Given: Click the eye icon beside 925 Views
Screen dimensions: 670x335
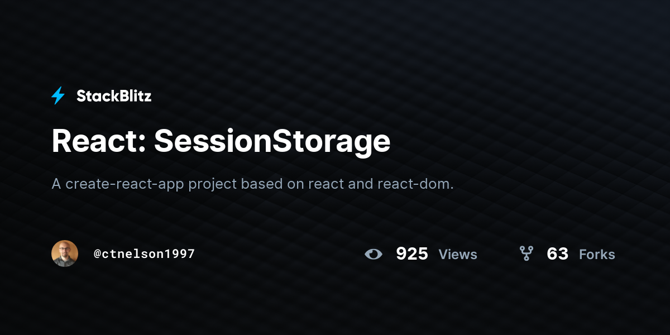Looking at the screenshot, I should (374, 255).
